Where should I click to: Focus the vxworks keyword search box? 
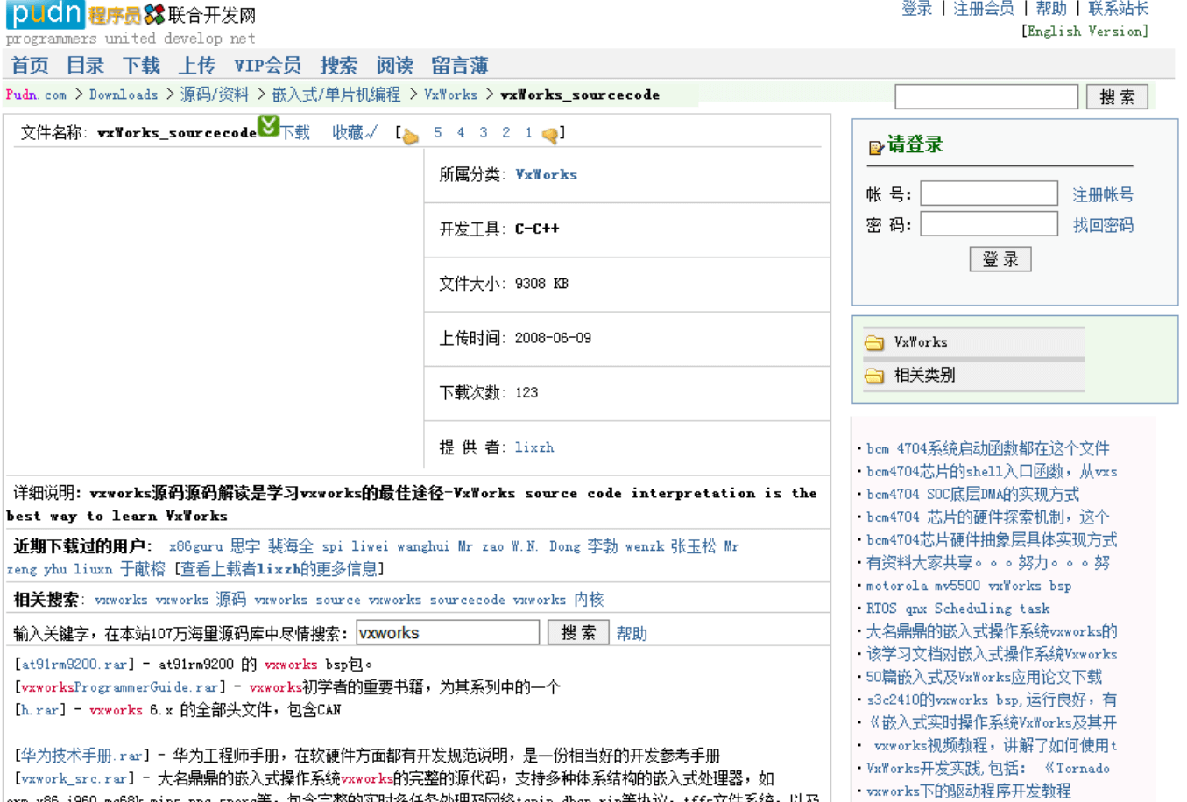coord(448,632)
